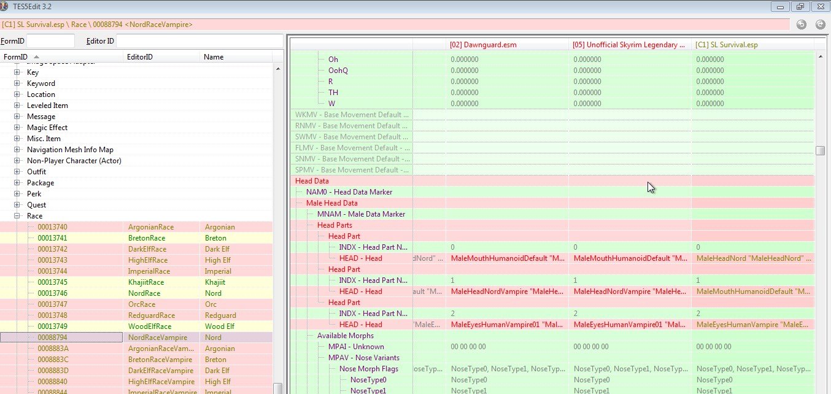
Task: Select the RedguardRace record
Action: [136, 315]
